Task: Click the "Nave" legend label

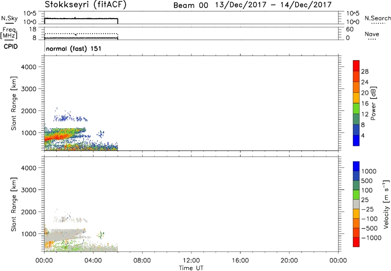Action: 372,34
